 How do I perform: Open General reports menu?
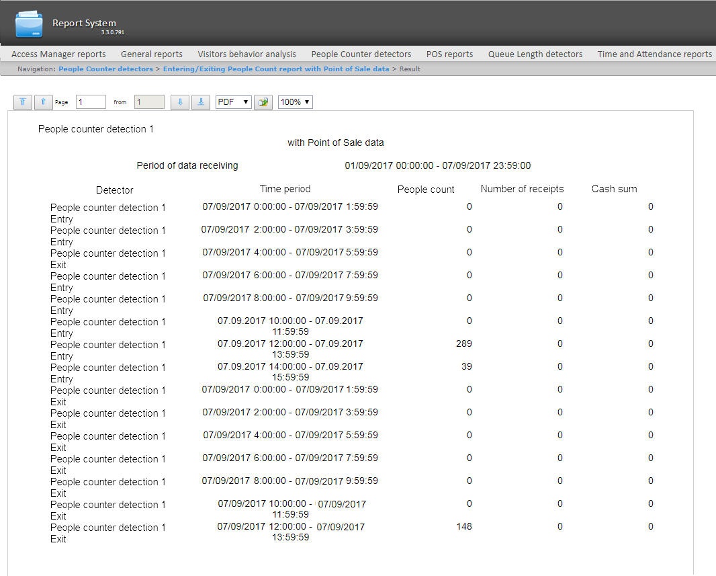click(x=152, y=54)
